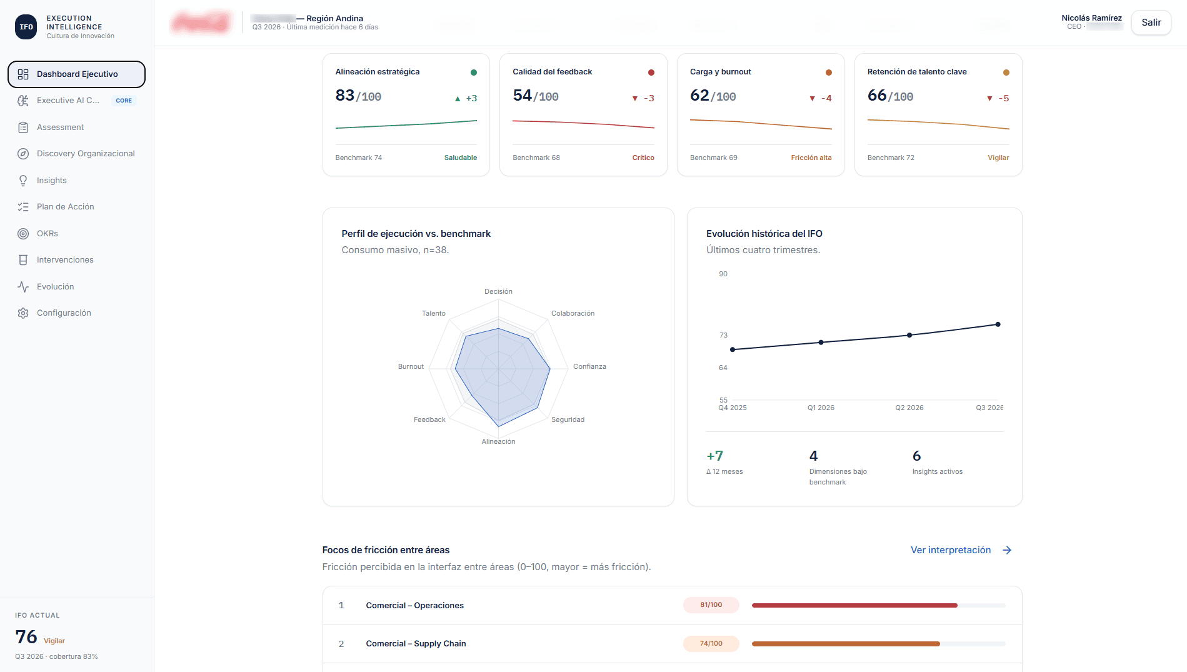Click the Insights lightbulb icon
The image size is (1187, 672).
(23, 181)
